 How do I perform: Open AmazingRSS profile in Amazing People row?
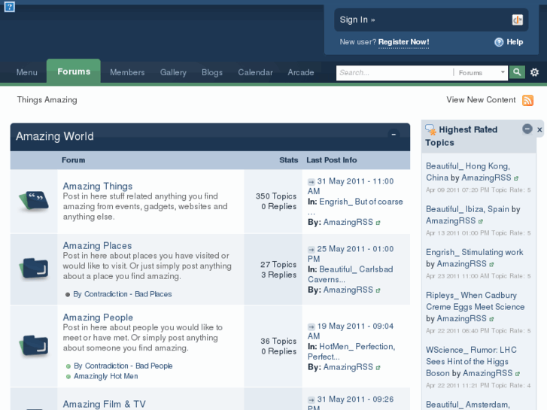tap(348, 367)
